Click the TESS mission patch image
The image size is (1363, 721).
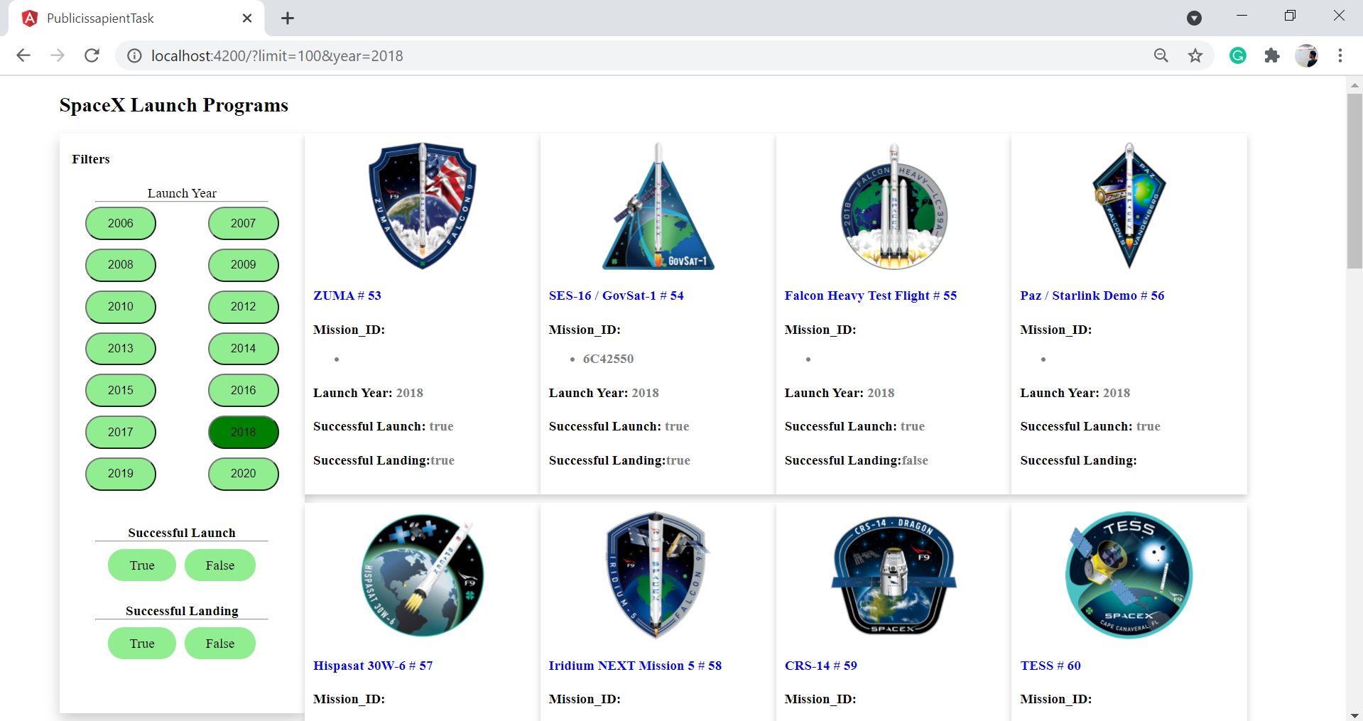coord(1128,575)
